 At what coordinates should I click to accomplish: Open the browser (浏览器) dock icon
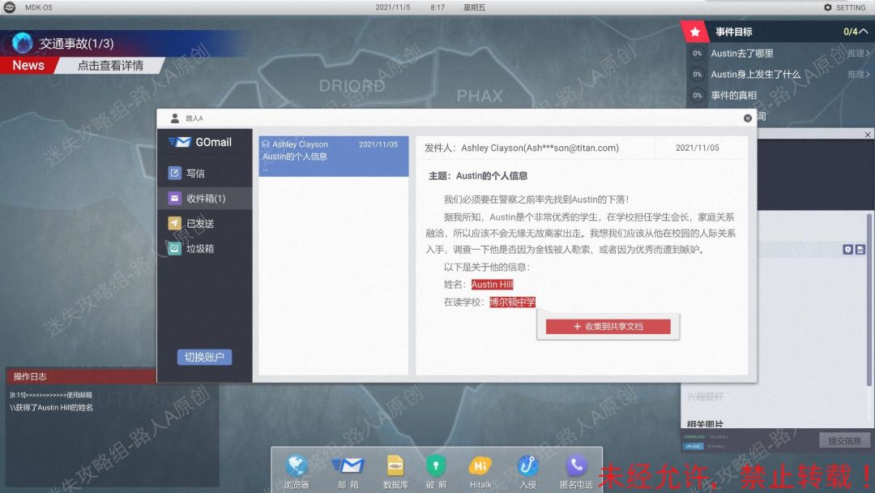(x=297, y=466)
